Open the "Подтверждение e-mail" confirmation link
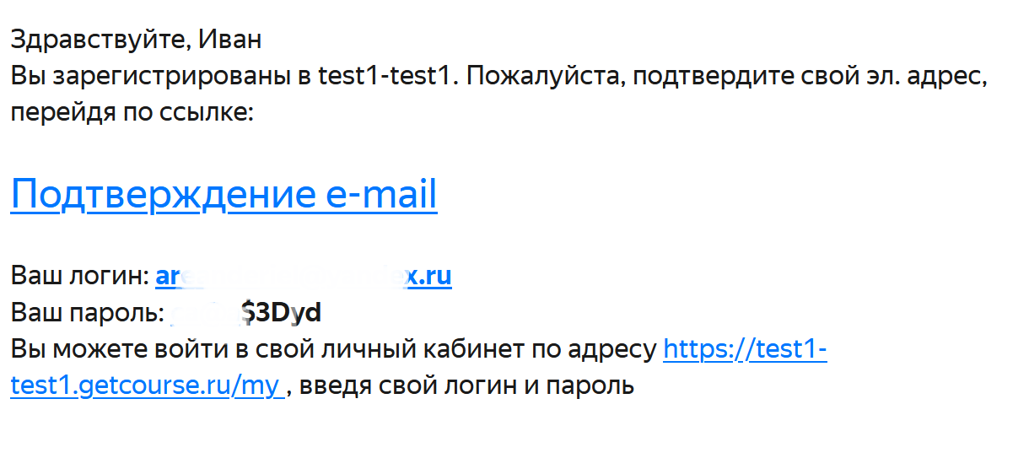The image size is (1029, 469). [224, 195]
